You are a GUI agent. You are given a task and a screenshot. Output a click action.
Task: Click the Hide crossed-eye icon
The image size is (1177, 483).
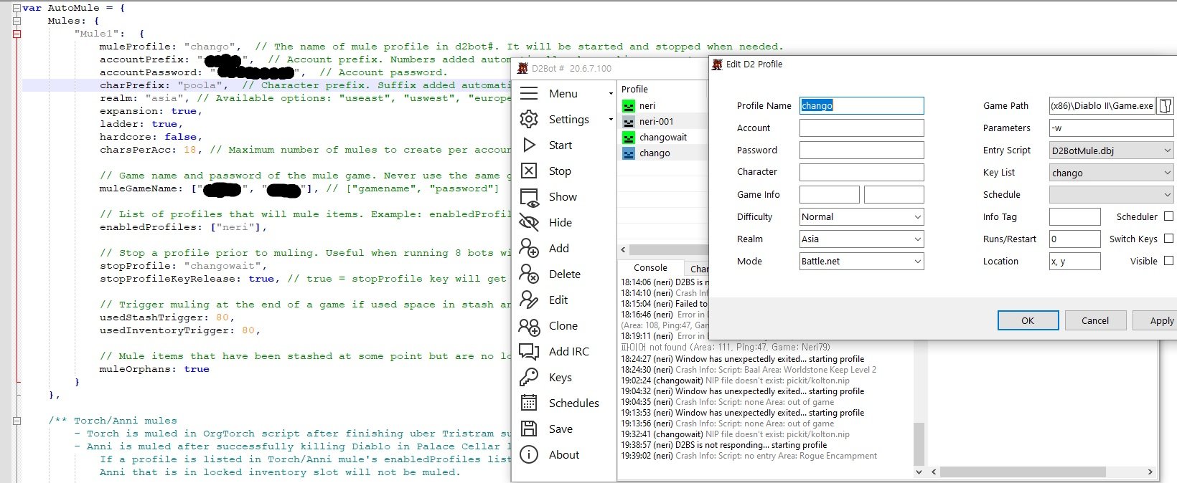pyautogui.click(x=529, y=223)
